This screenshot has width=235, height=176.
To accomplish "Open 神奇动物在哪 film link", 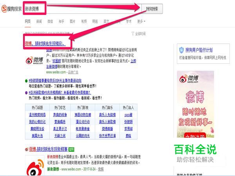I will click(x=83, y=115).
